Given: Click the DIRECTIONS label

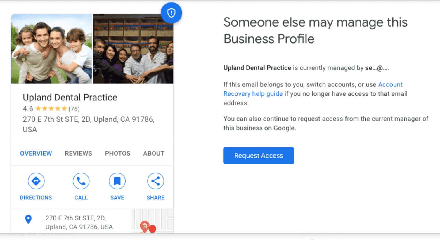Looking at the screenshot, I should click(36, 198).
